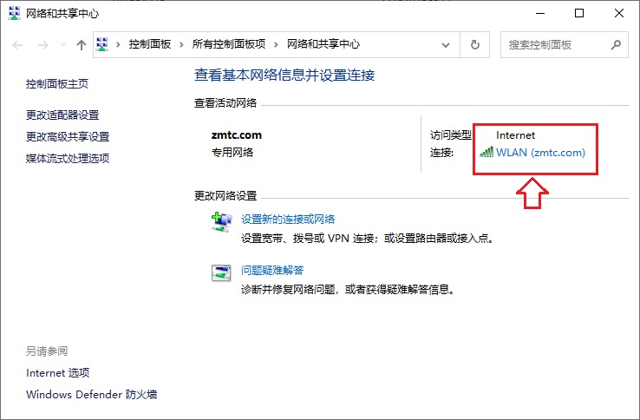
Task: Click the 设置新的连接或网络 icon
Action: click(221, 222)
